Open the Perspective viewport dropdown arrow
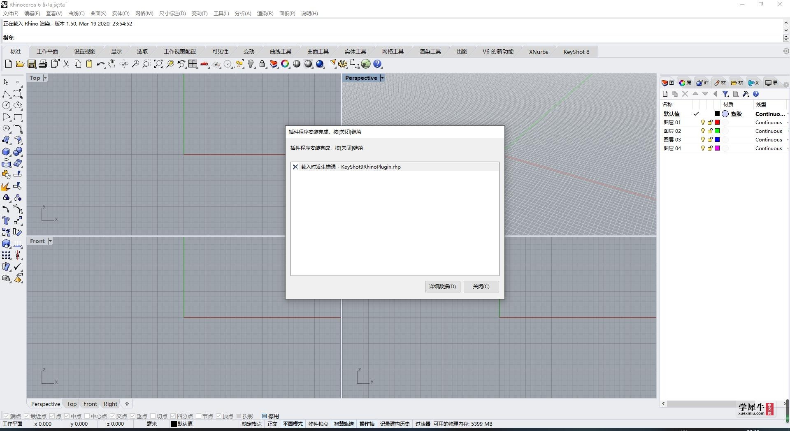Image resolution: width=790 pixels, height=431 pixels. (382, 78)
